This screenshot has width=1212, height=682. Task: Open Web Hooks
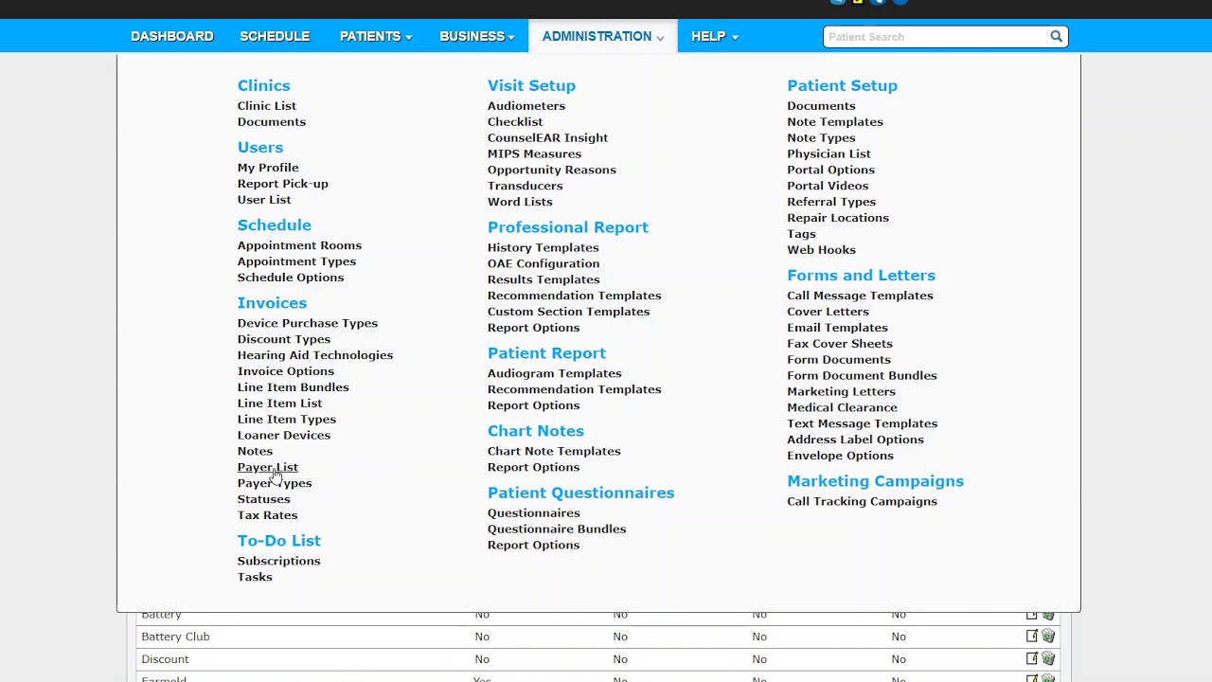click(822, 251)
